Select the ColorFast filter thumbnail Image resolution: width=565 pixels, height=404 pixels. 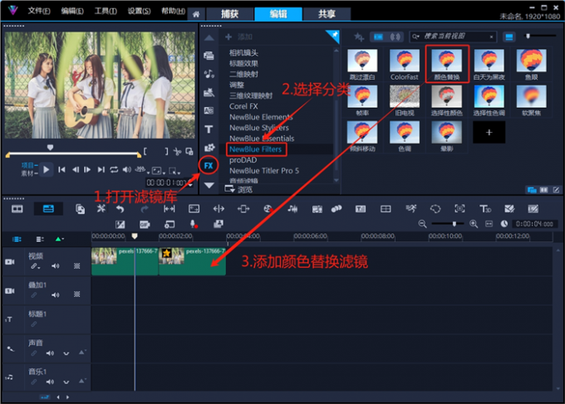tap(405, 65)
